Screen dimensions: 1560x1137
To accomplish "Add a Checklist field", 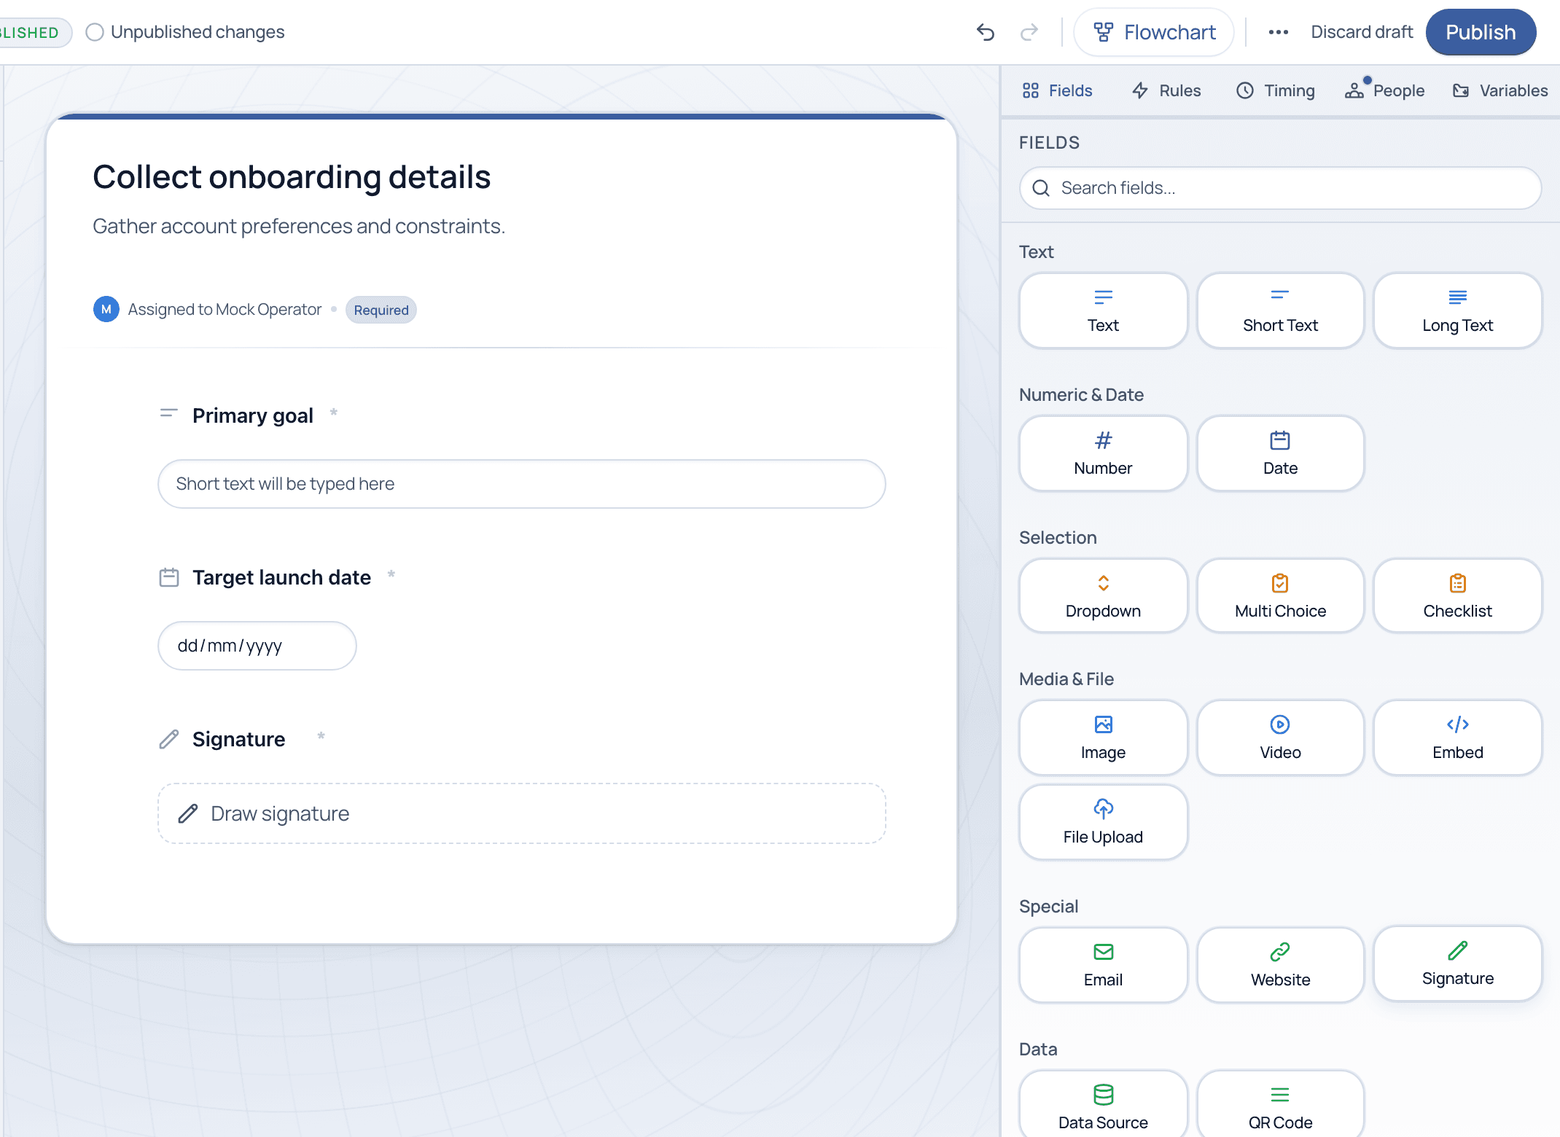I will click(1457, 596).
